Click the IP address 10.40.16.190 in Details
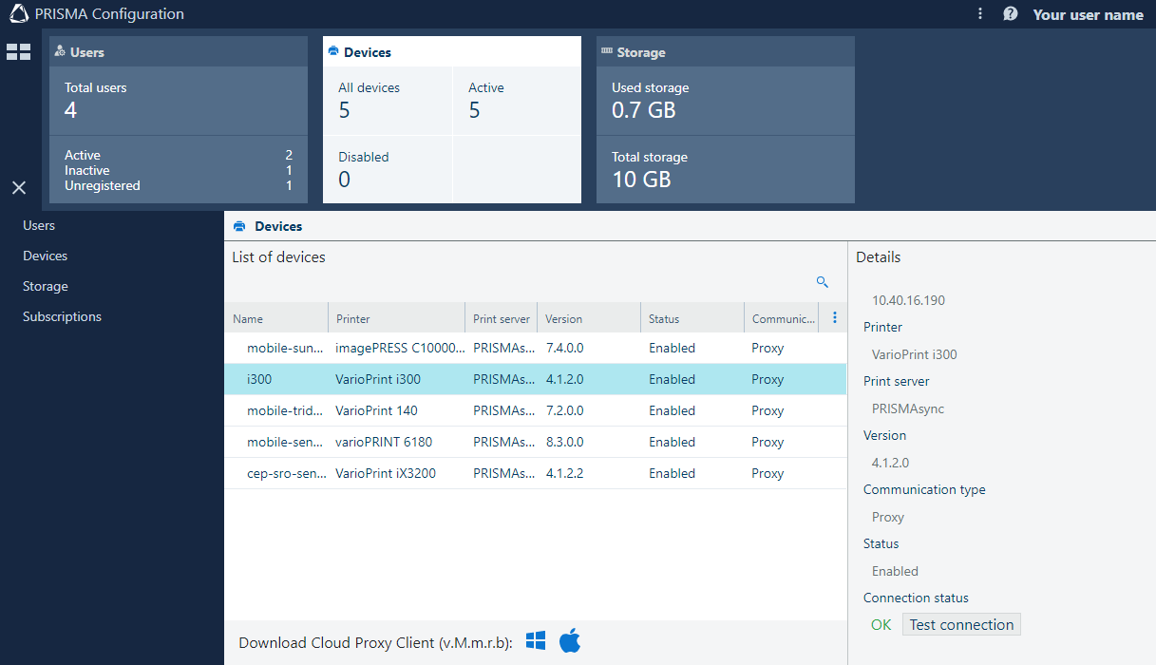 tap(908, 300)
